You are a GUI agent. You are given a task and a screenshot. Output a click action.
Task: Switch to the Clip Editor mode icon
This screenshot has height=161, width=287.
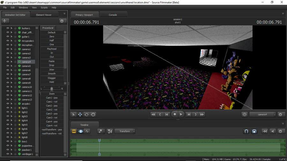74,131
